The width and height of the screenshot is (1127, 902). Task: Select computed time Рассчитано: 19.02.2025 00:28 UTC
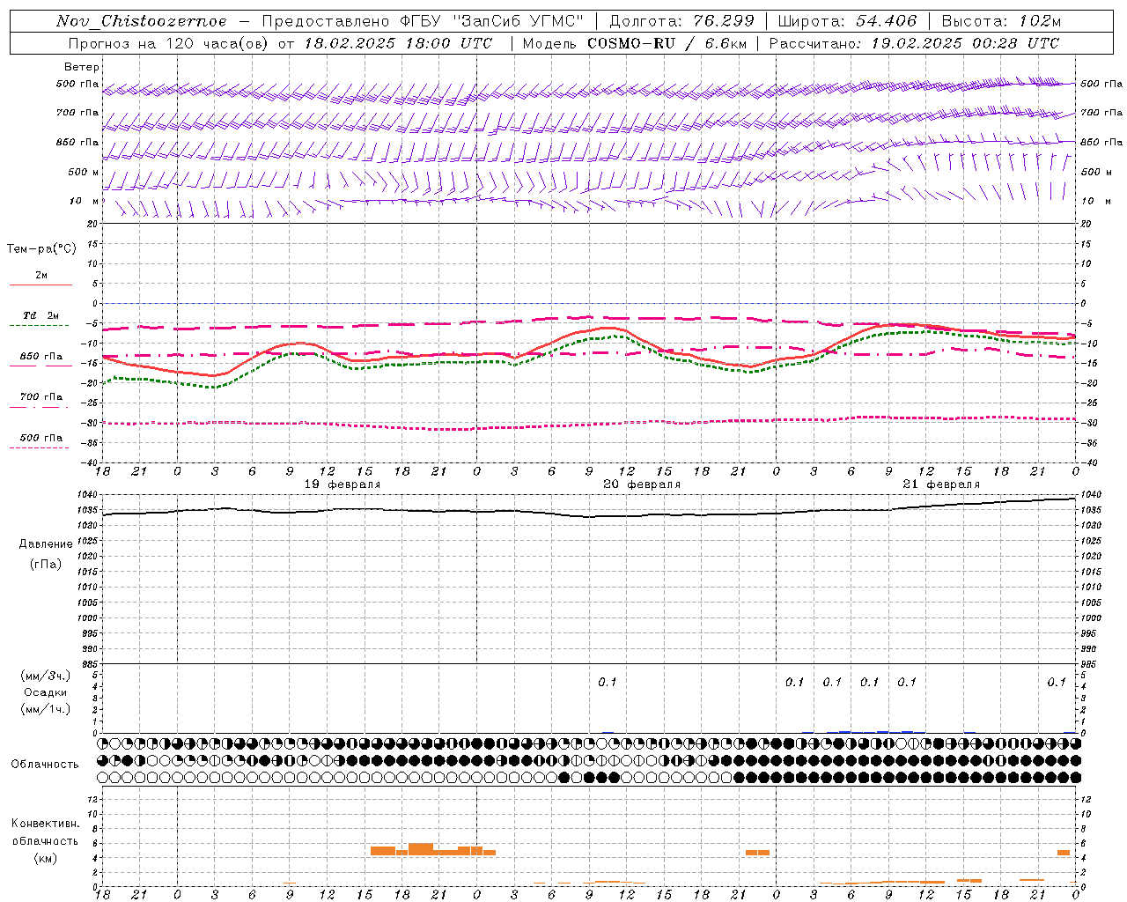click(914, 43)
